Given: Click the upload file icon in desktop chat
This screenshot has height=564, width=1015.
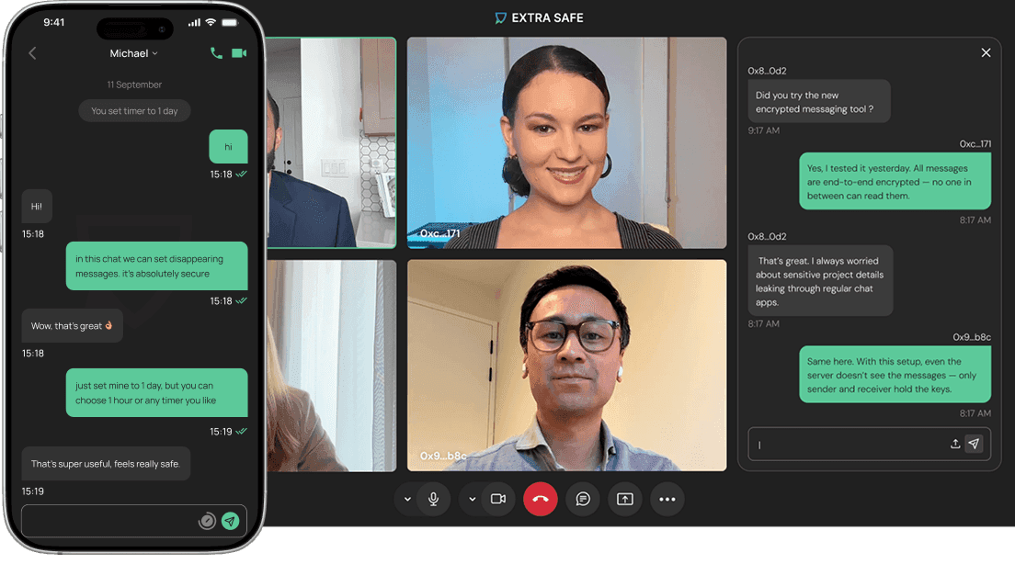Looking at the screenshot, I should tap(955, 444).
